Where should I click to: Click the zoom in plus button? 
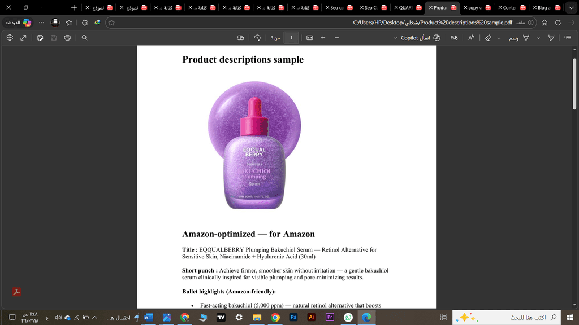323,38
